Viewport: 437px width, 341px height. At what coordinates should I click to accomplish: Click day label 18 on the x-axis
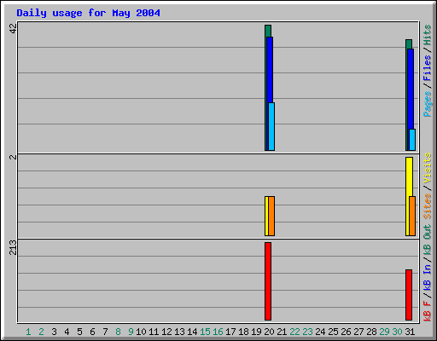coord(243,332)
